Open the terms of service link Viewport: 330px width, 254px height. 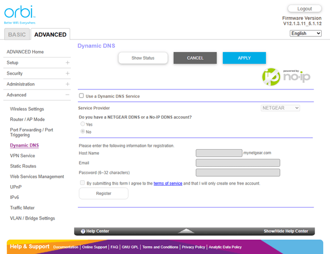[x=168, y=183]
